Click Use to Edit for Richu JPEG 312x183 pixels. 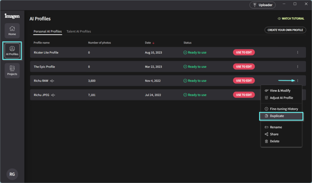[244, 95]
